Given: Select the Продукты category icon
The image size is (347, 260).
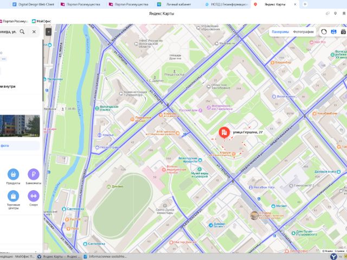Looking at the screenshot, I should click(x=13, y=174).
